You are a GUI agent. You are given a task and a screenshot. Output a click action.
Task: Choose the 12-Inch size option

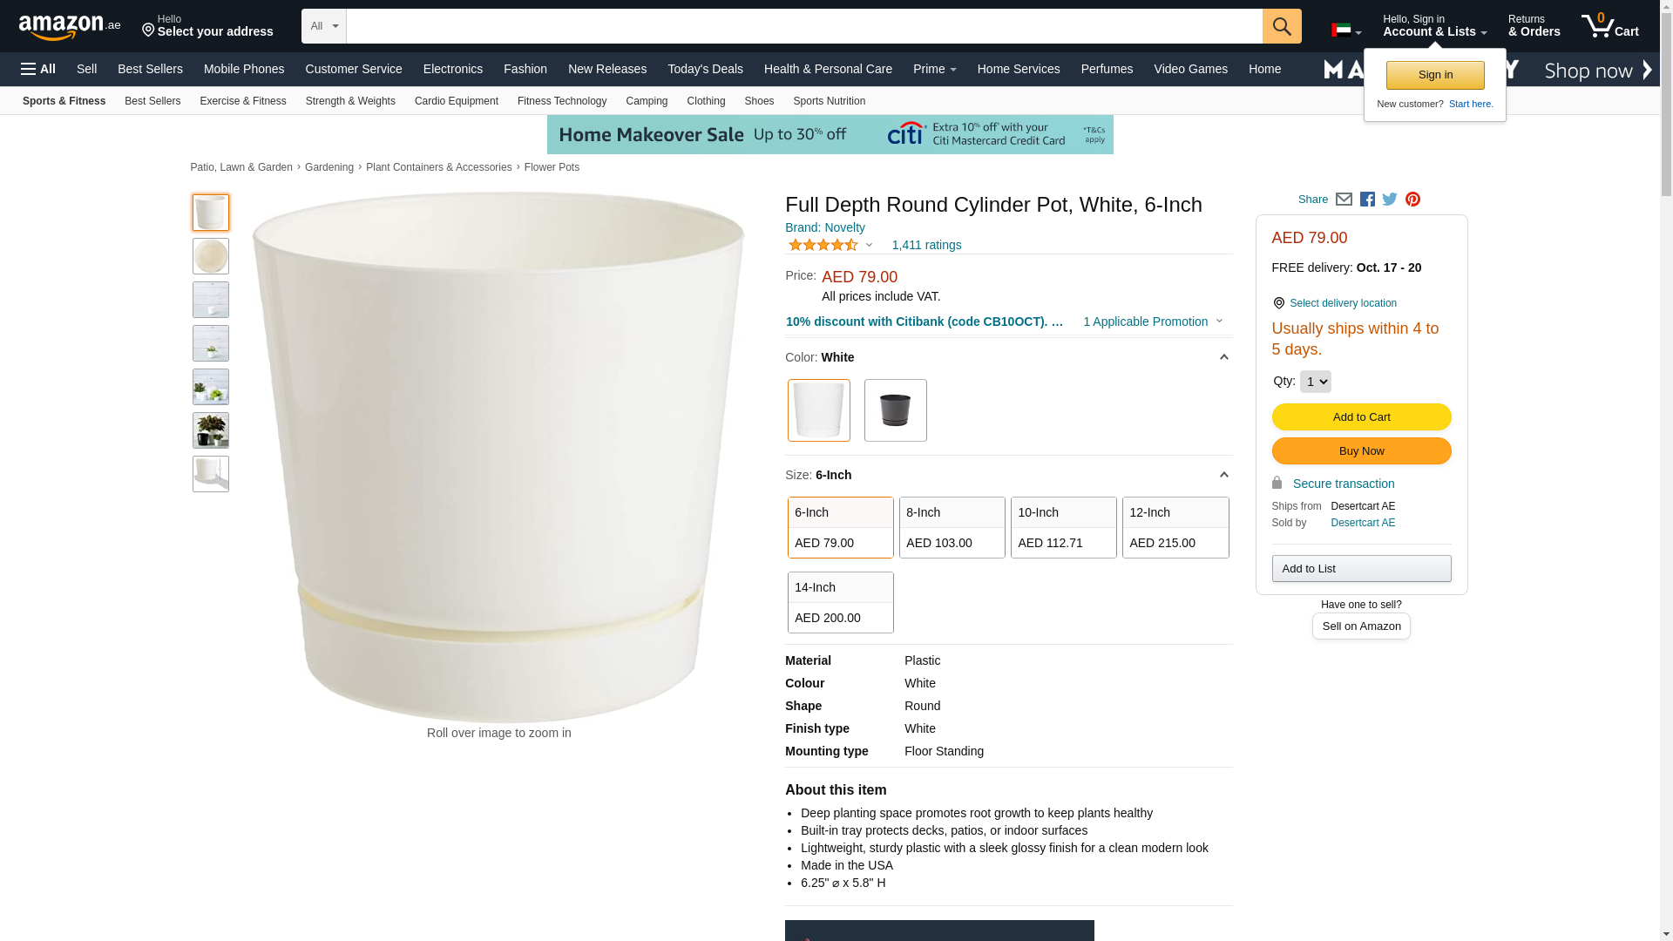tap(1175, 527)
